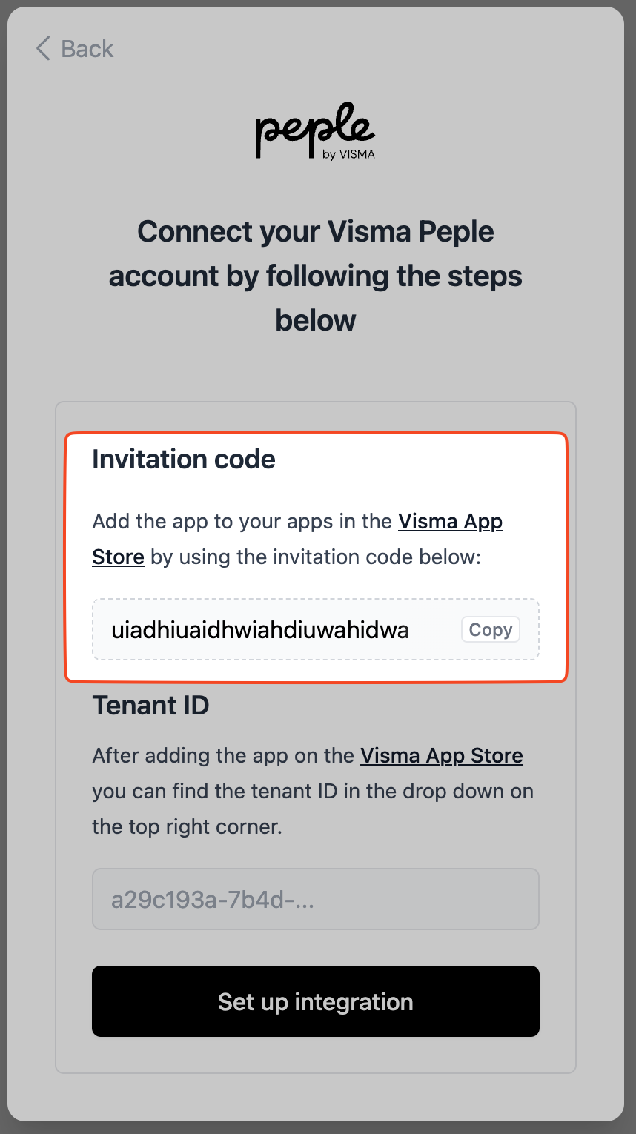
Task: Copy the invitation code with Copy button
Action: click(x=491, y=630)
